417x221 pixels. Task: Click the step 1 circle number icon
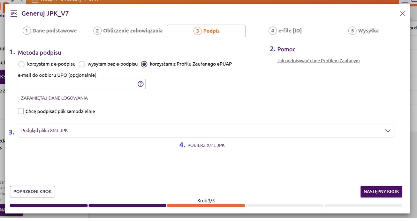click(x=27, y=31)
